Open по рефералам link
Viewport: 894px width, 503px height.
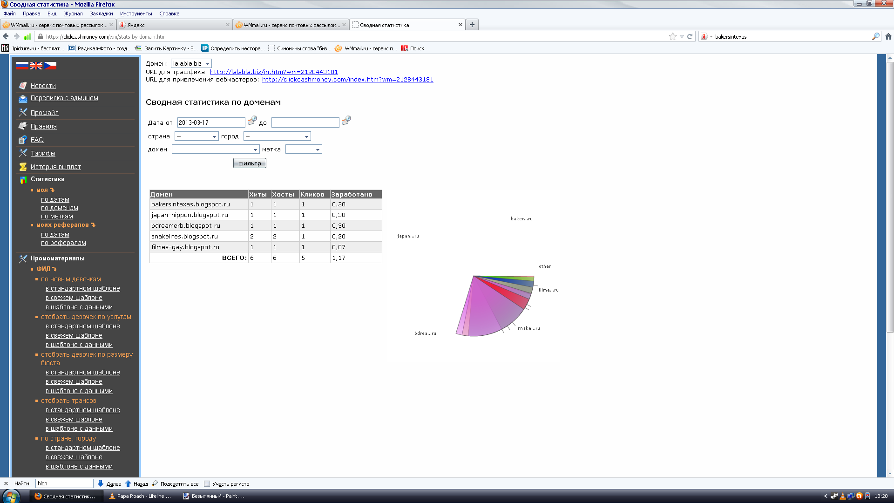[63, 243]
